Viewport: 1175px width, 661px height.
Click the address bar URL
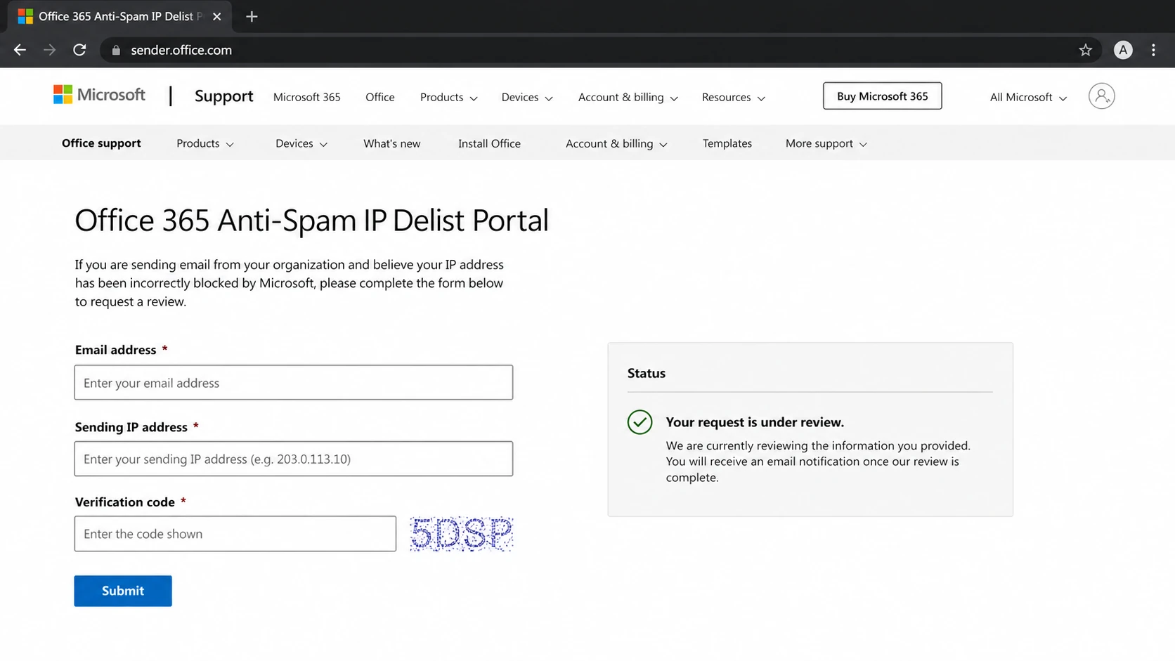click(181, 50)
